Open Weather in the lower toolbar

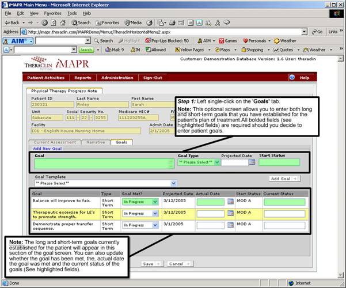pos(314,50)
